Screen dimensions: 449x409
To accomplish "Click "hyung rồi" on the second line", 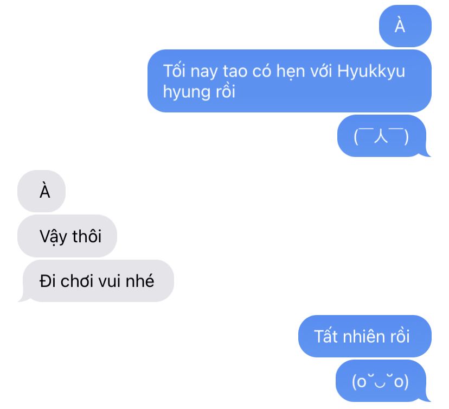I will (x=199, y=92).
